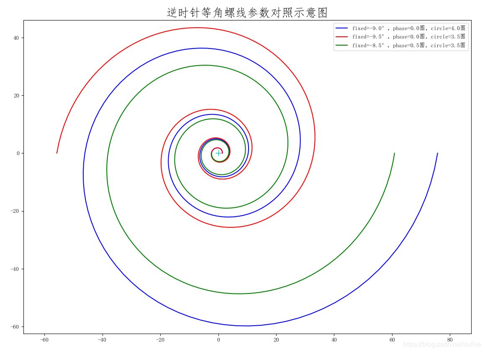Click the cyan plus marker at spiral center

218,153
